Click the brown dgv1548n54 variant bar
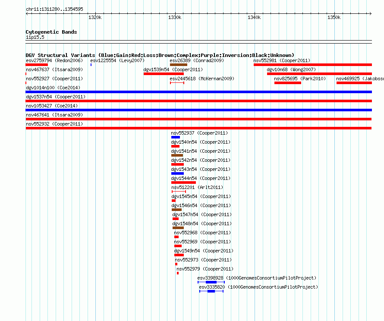The image size is (384, 321). click(x=178, y=228)
